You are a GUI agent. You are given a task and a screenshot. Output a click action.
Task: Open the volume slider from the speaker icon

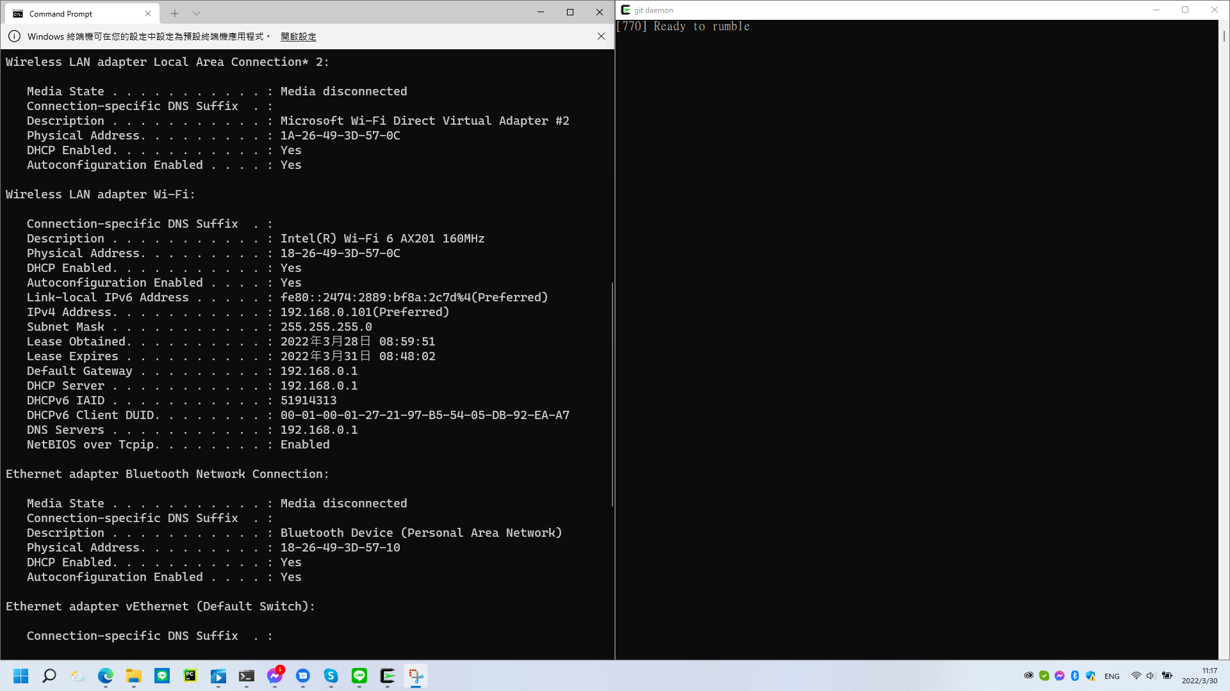pyautogui.click(x=1151, y=676)
